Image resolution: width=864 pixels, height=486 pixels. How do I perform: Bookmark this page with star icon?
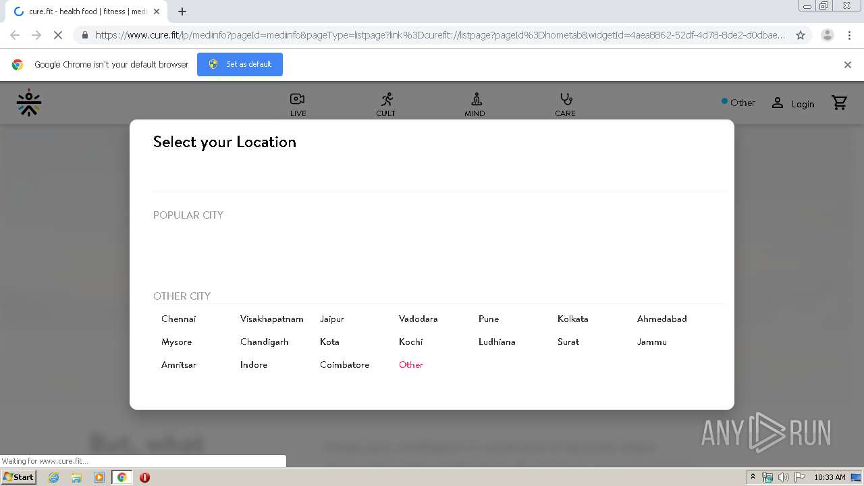pyautogui.click(x=801, y=35)
